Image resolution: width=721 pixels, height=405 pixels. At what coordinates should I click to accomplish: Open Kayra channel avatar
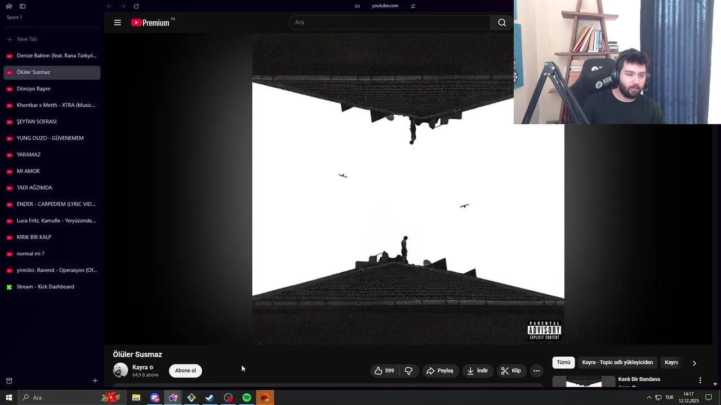pos(121,370)
